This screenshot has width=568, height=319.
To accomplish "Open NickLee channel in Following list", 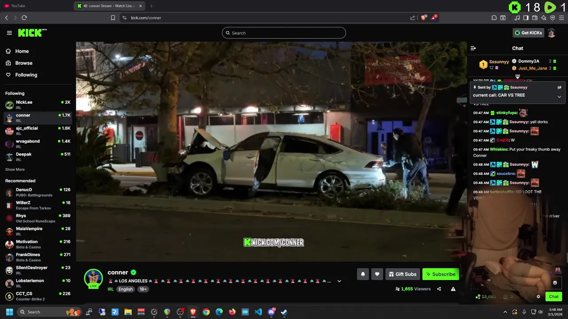I will [x=38, y=105].
